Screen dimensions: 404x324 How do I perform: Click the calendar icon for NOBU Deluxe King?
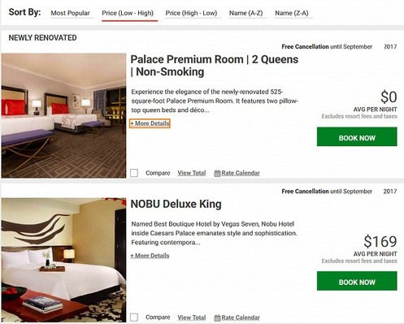217,318
